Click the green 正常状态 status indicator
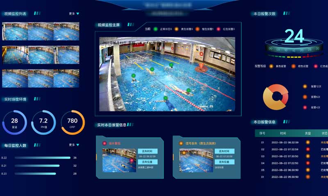The height and width of the screenshot is (196, 328). coord(156,29)
